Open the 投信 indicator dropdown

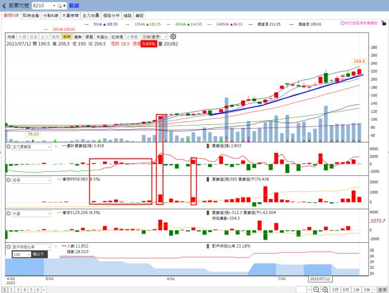tap(31, 180)
